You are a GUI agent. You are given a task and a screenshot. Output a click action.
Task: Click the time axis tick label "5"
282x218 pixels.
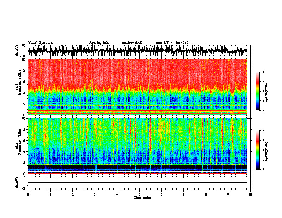click(x=139, y=194)
